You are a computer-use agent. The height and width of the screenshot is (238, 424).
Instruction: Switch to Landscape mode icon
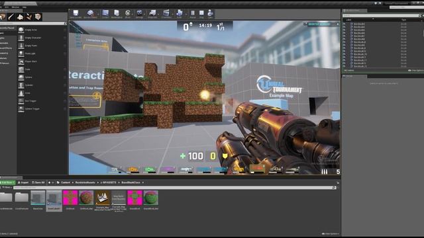tap(20, 17)
